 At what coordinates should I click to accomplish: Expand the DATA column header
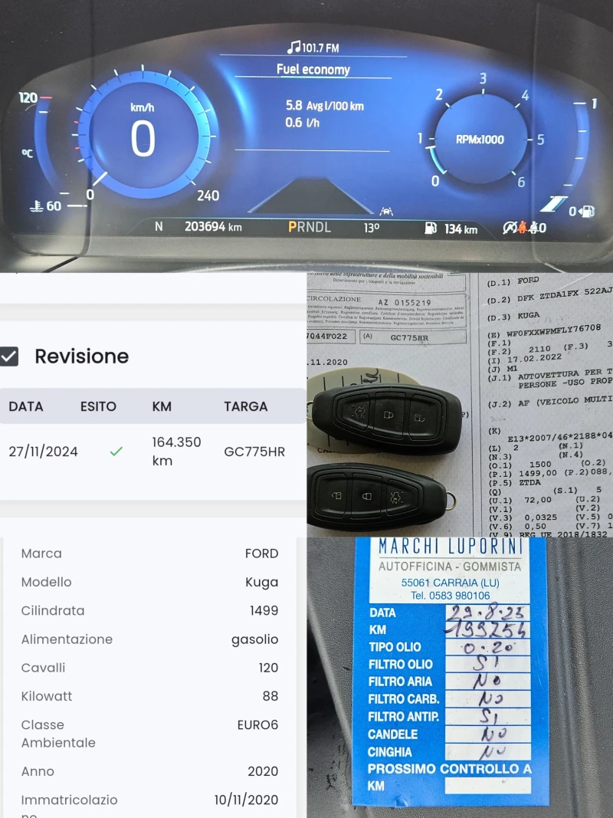pos(27,407)
